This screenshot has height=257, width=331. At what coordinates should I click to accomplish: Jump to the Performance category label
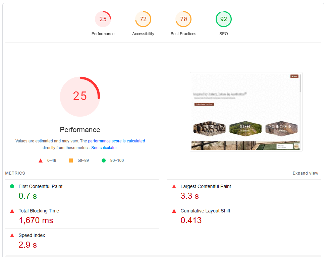point(103,34)
